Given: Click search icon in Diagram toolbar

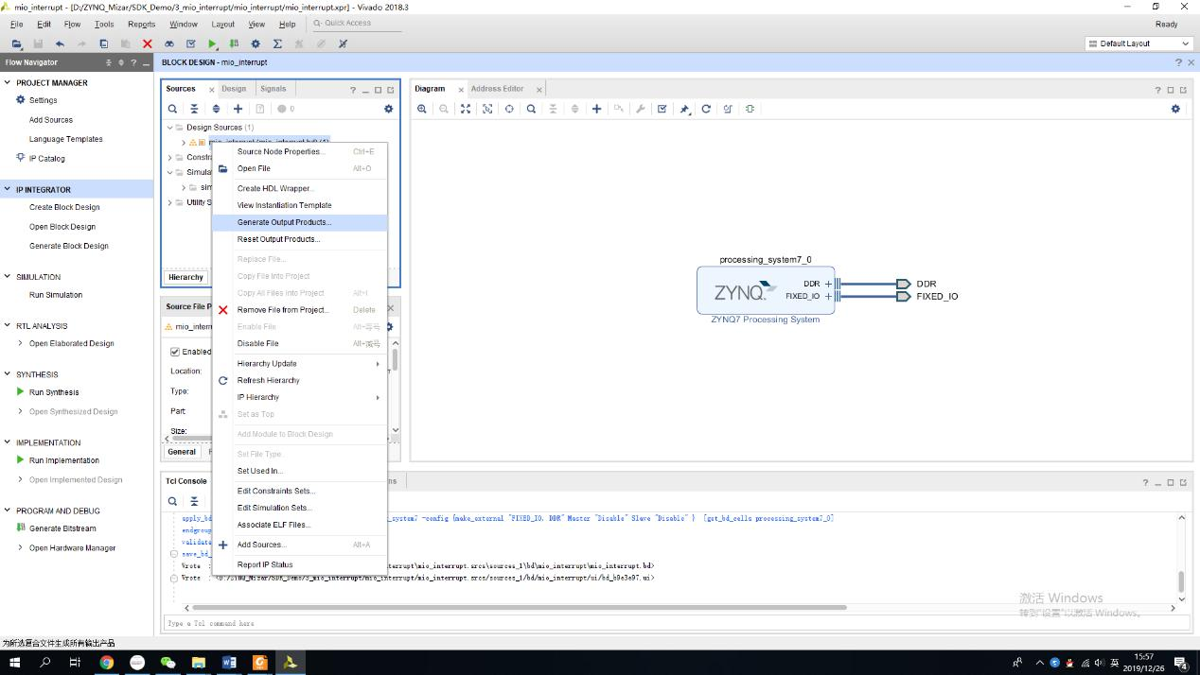Looking at the screenshot, I should click(531, 109).
